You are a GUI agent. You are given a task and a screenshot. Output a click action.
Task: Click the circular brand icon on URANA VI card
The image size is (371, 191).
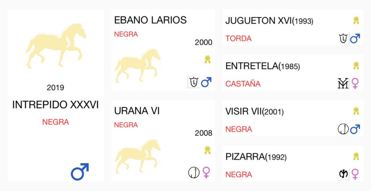(194, 172)
